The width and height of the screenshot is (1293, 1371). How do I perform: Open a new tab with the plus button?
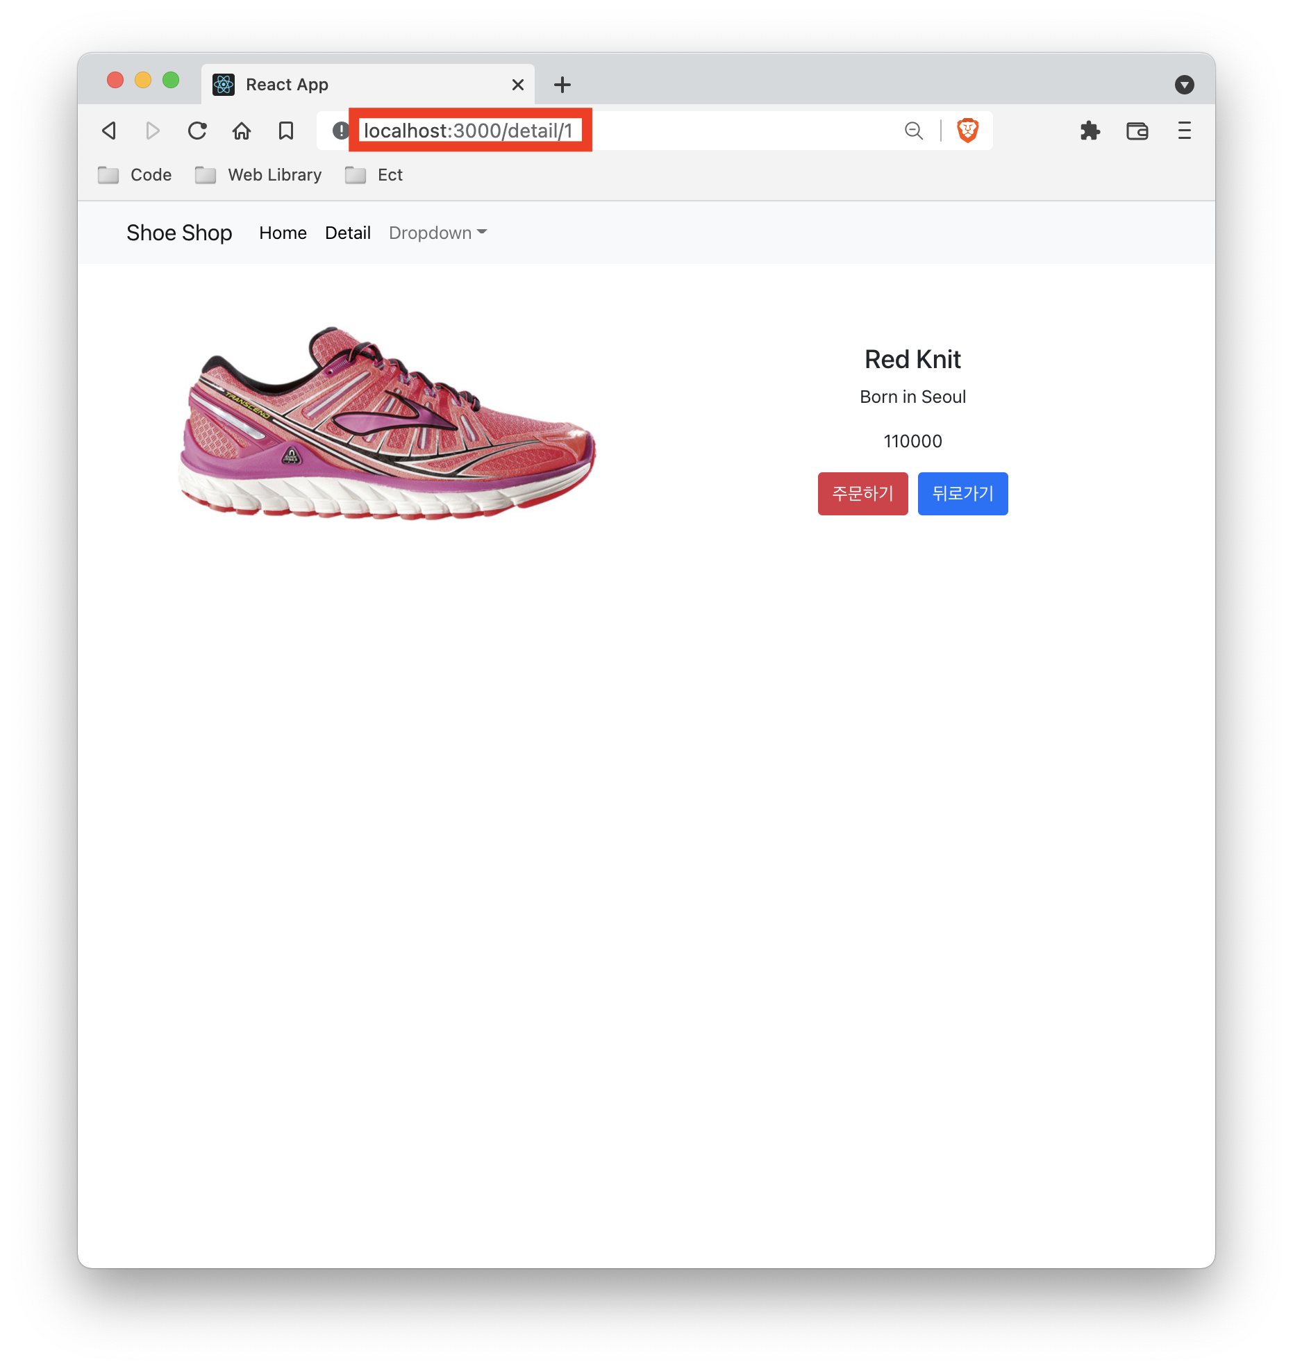tap(562, 85)
